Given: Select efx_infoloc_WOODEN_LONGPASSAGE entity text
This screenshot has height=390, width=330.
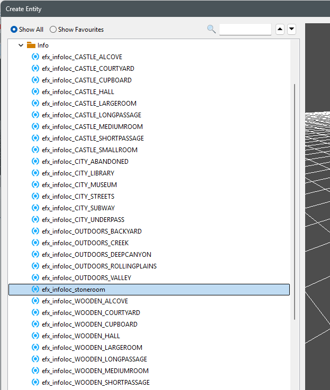Looking at the screenshot, I should [x=95, y=359].
